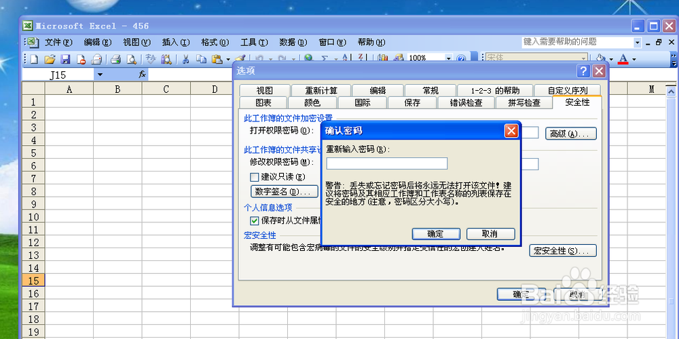Open the 工具 menu

pyautogui.click(x=255, y=42)
